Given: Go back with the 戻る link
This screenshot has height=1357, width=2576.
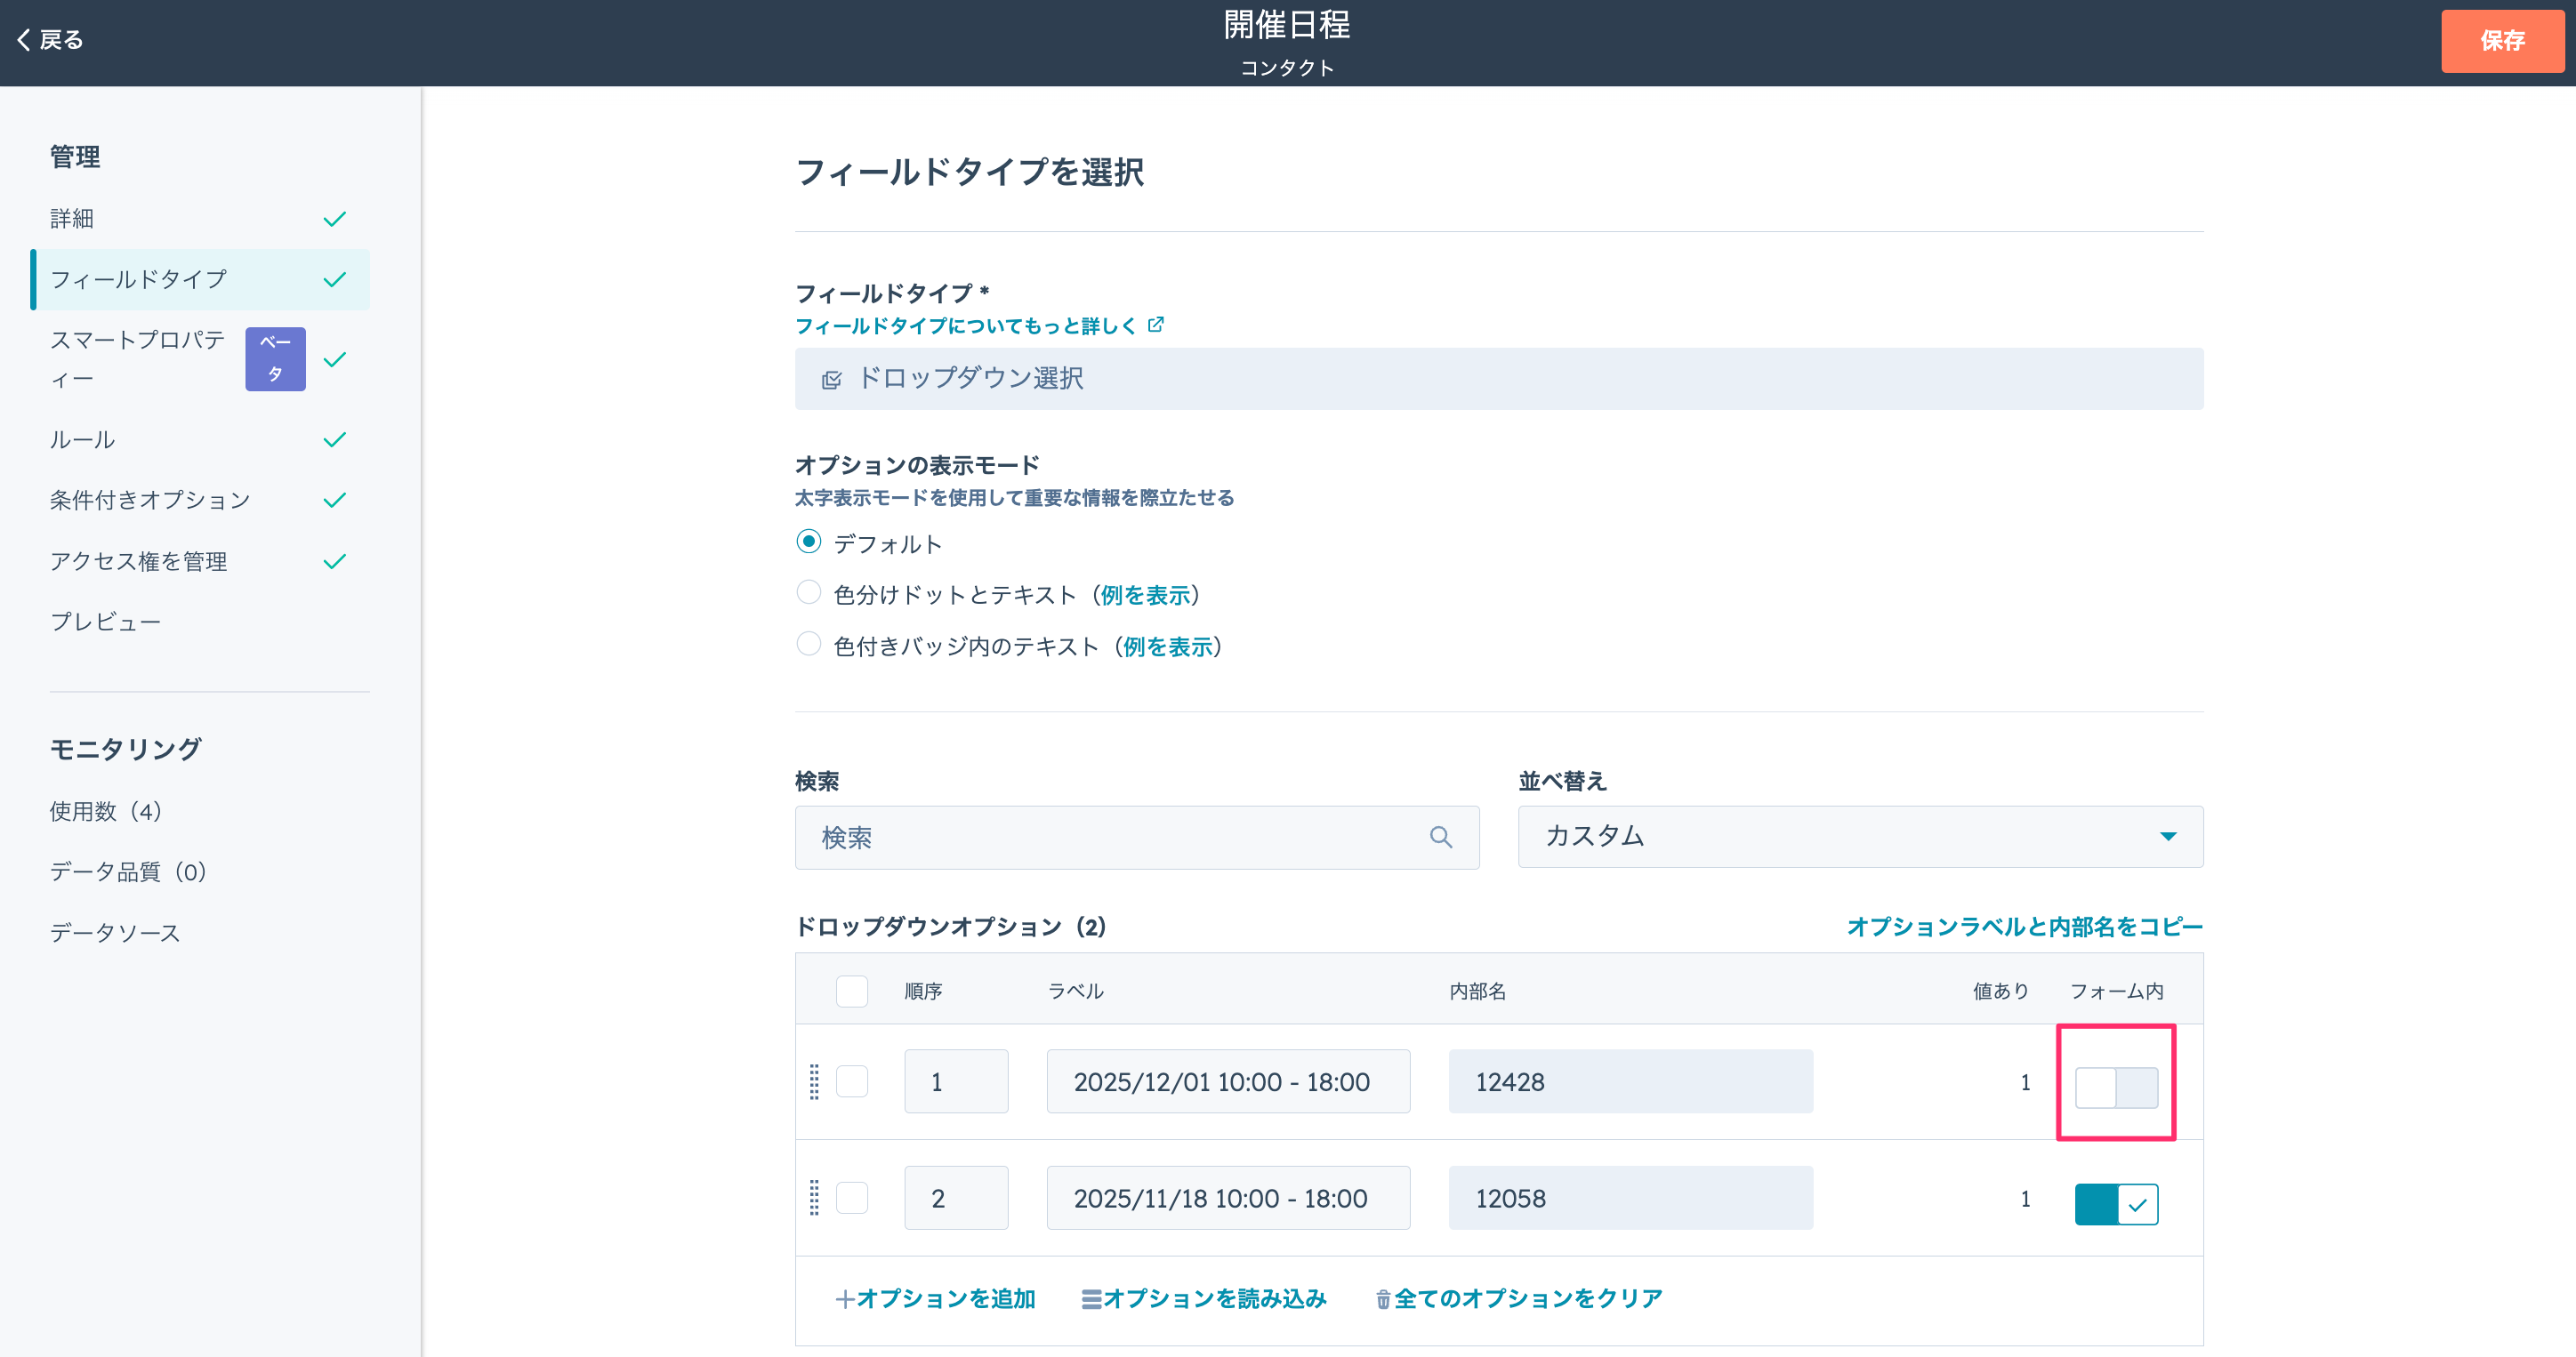Looking at the screenshot, I should tap(50, 40).
